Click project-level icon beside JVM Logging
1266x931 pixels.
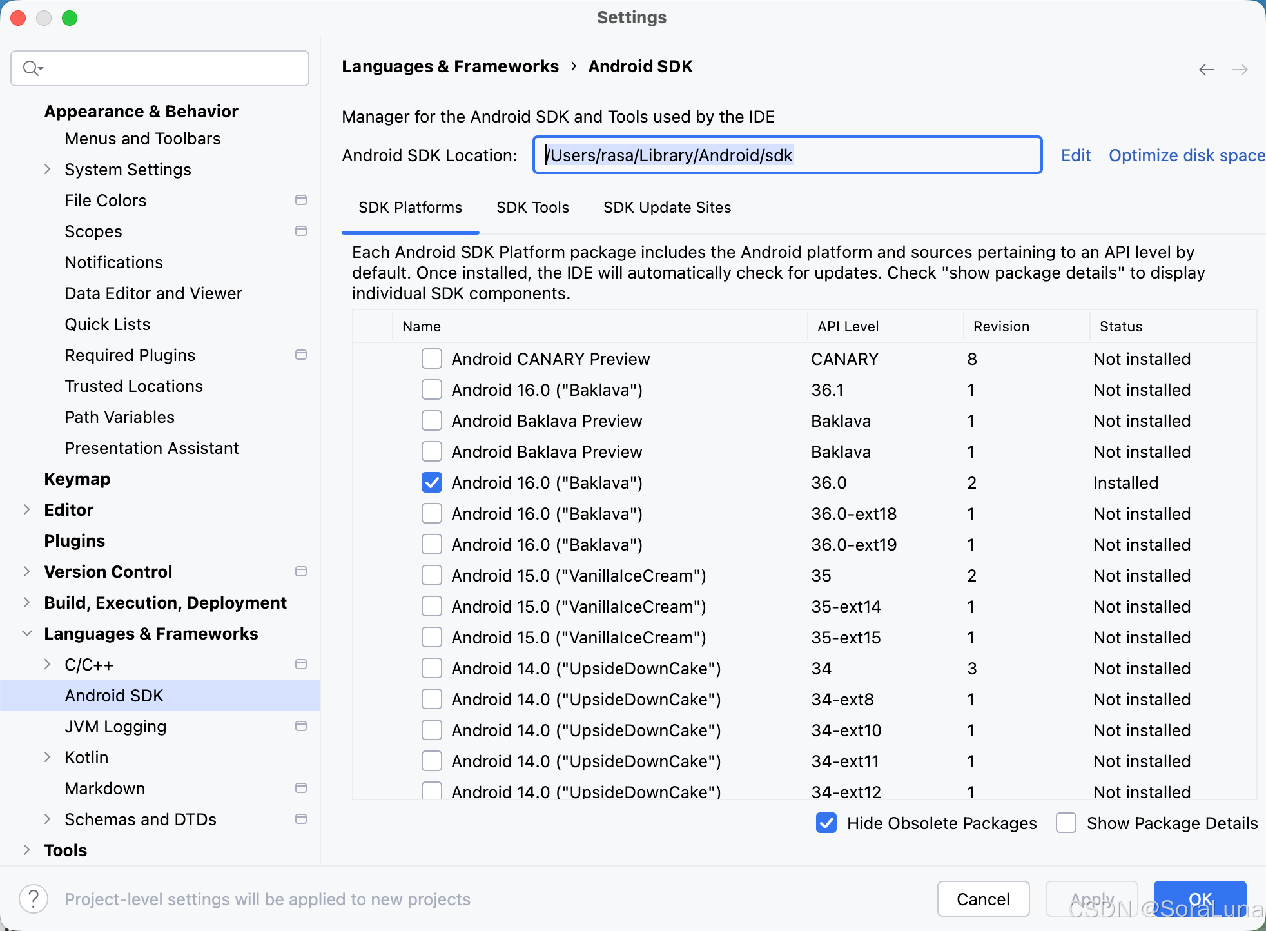300,726
